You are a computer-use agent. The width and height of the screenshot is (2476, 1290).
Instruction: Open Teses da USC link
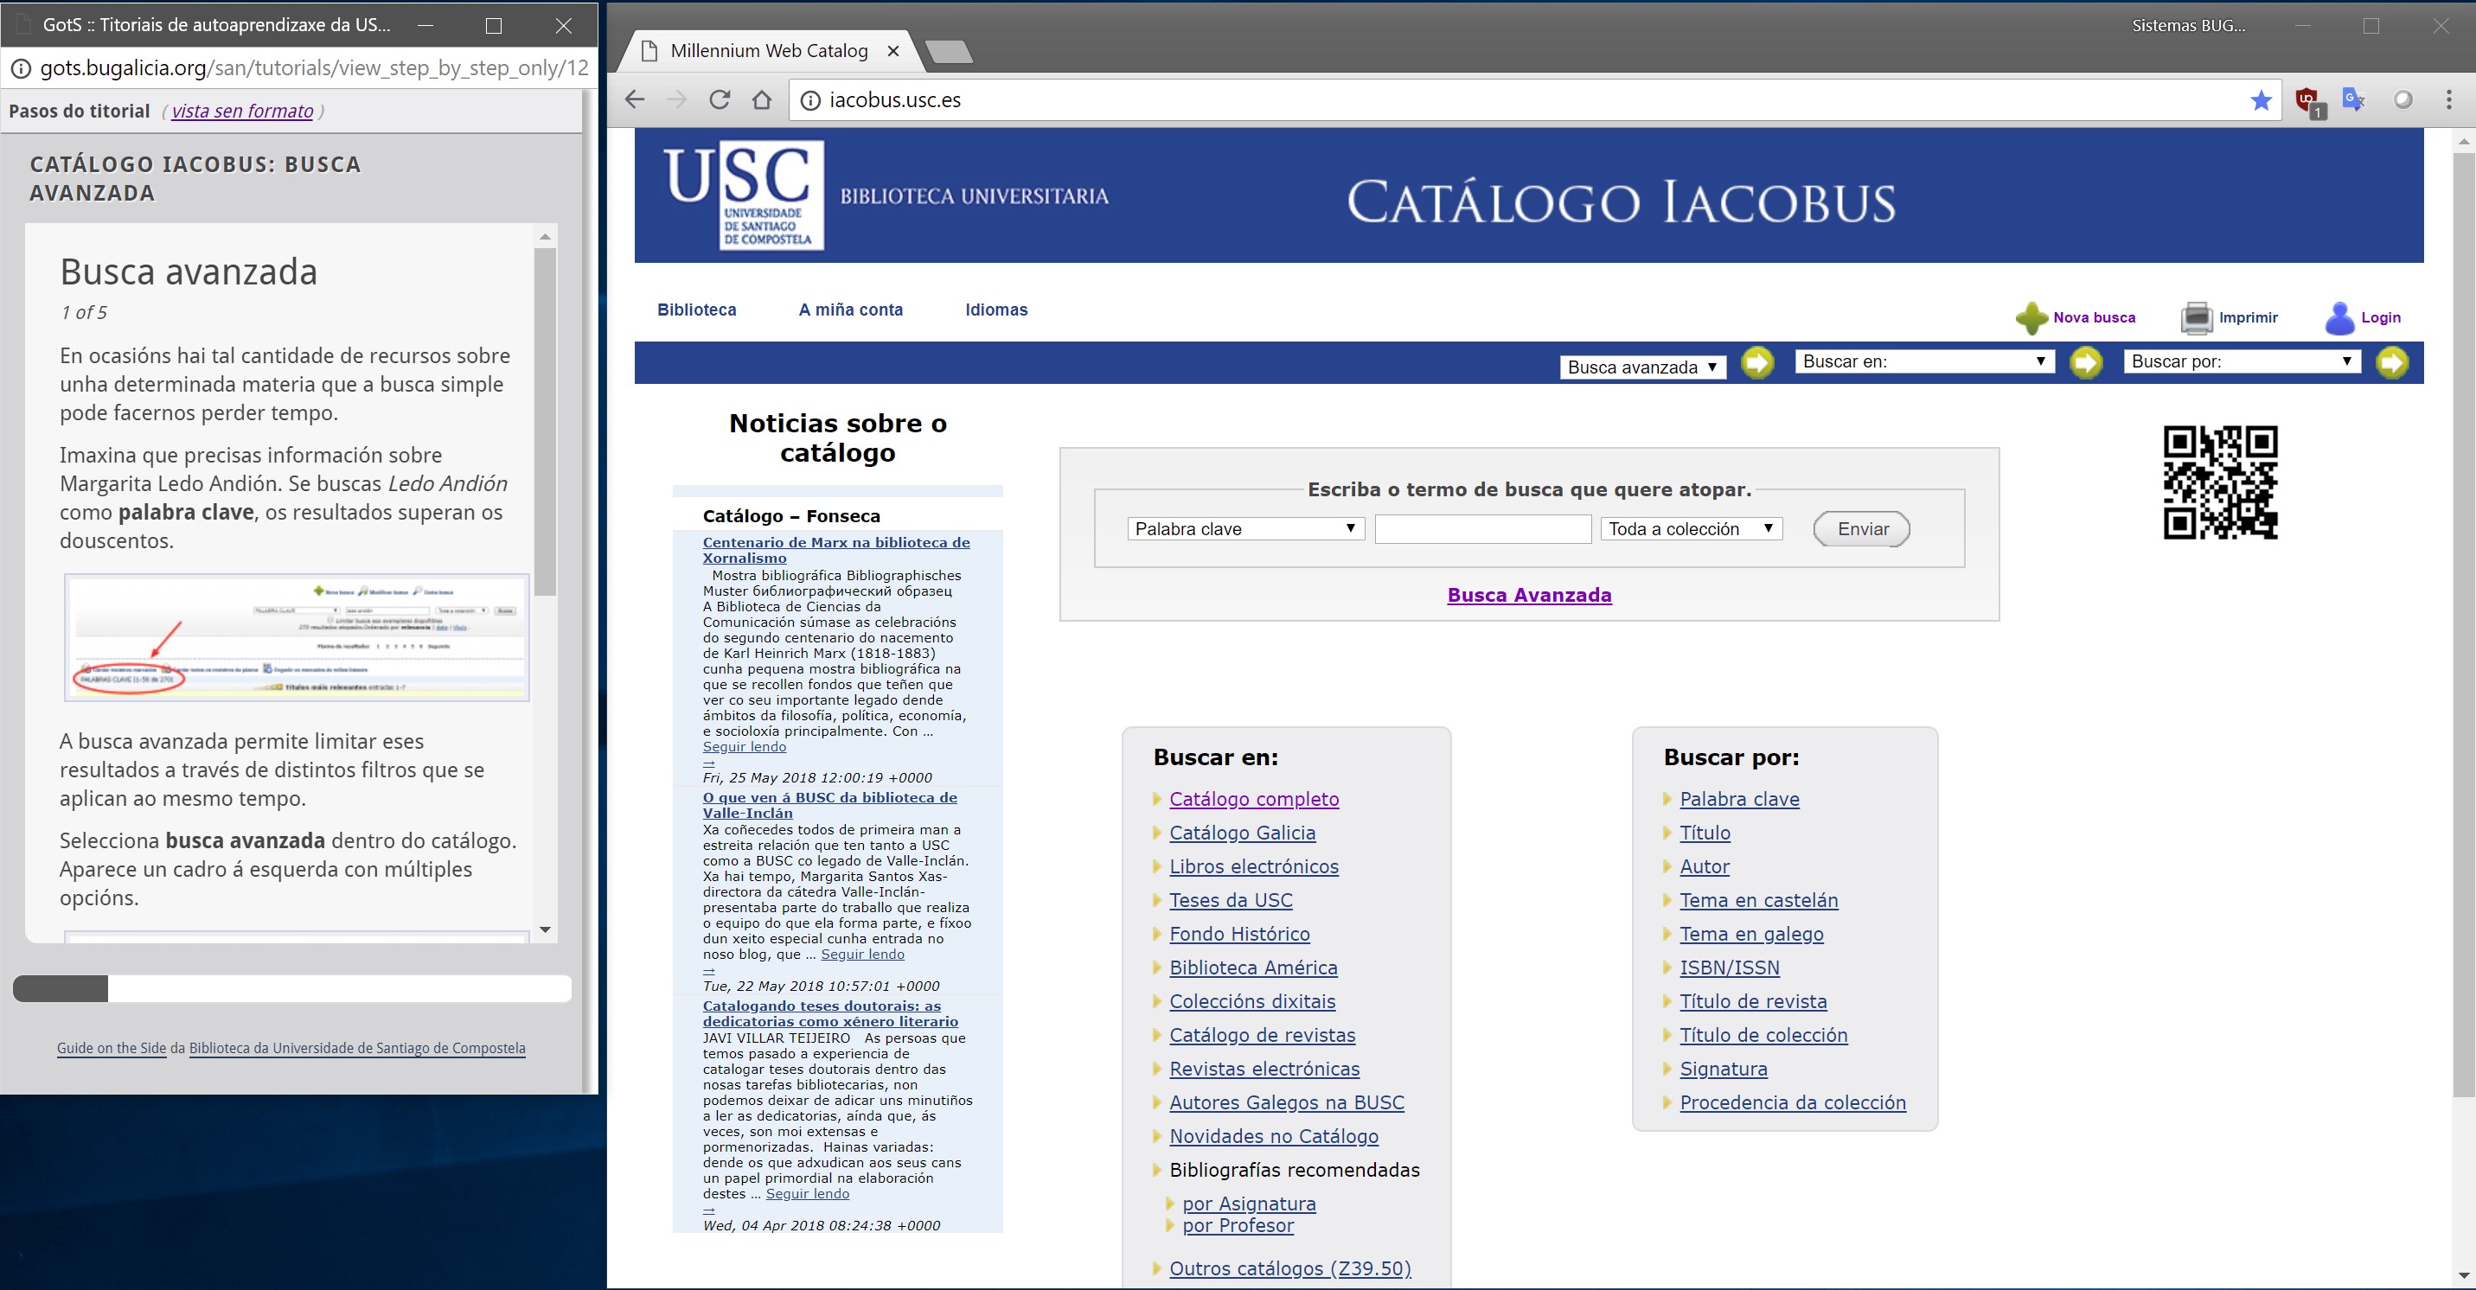pos(1231,900)
